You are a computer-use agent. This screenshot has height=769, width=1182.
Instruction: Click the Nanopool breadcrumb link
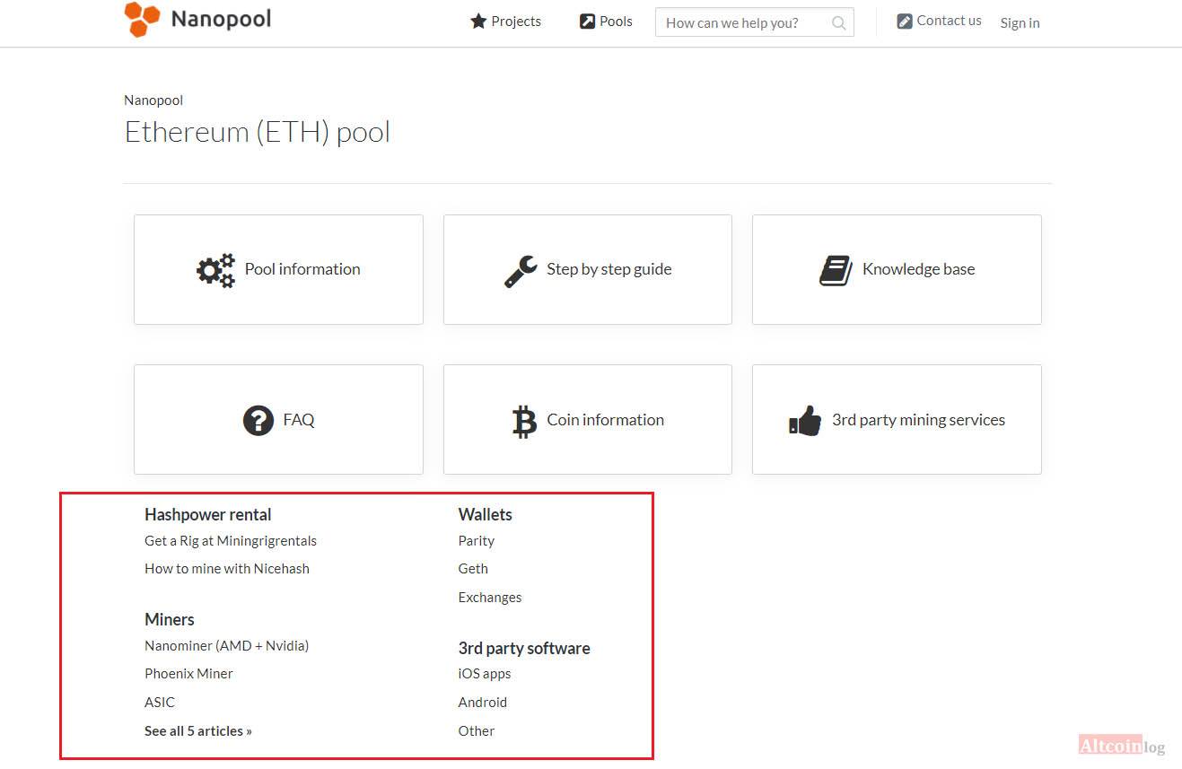(153, 100)
